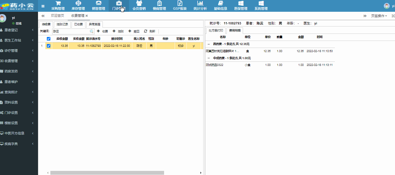Expand 门诊设置 sidebar menu
The height and width of the screenshot is (175, 395).
19,113
